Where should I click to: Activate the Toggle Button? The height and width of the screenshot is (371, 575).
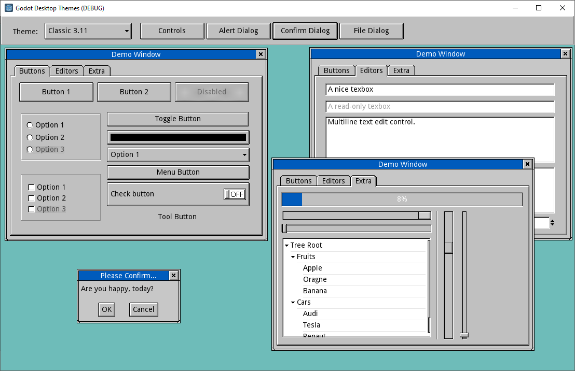click(178, 119)
